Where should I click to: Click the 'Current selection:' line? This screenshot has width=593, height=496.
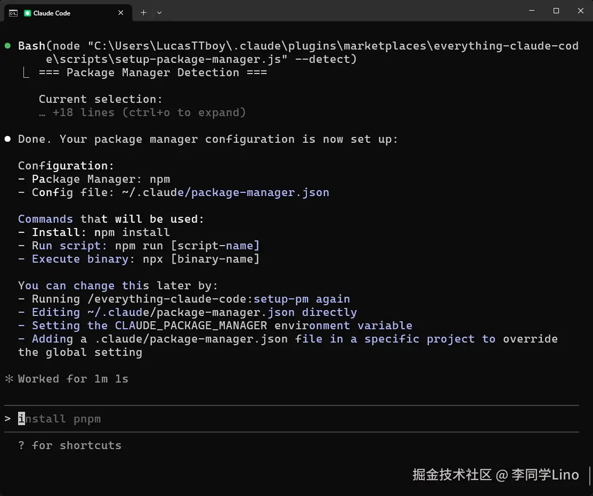[x=101, y=99]
